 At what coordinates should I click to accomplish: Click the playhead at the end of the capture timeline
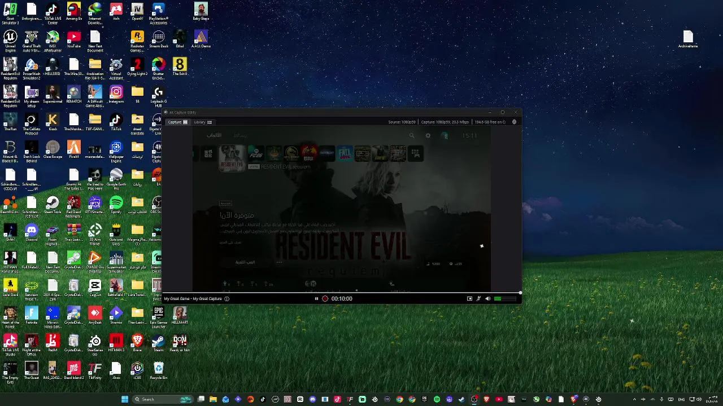pos(520,293)
